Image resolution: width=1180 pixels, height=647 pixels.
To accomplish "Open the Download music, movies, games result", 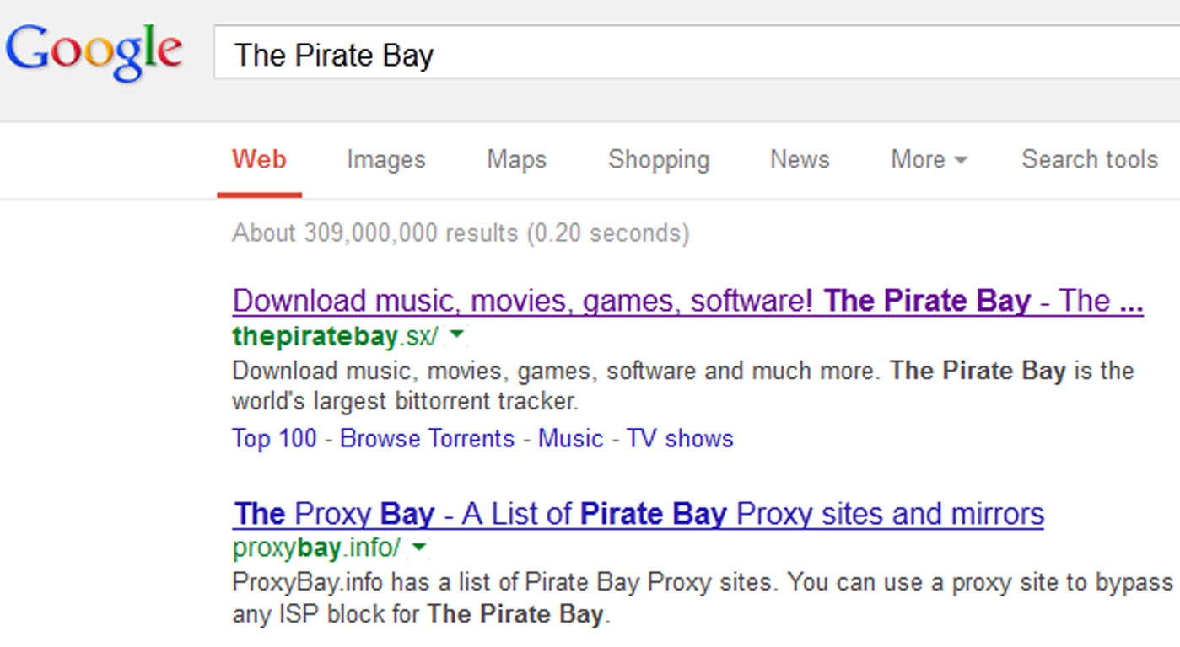I will [x=687, y=301].
